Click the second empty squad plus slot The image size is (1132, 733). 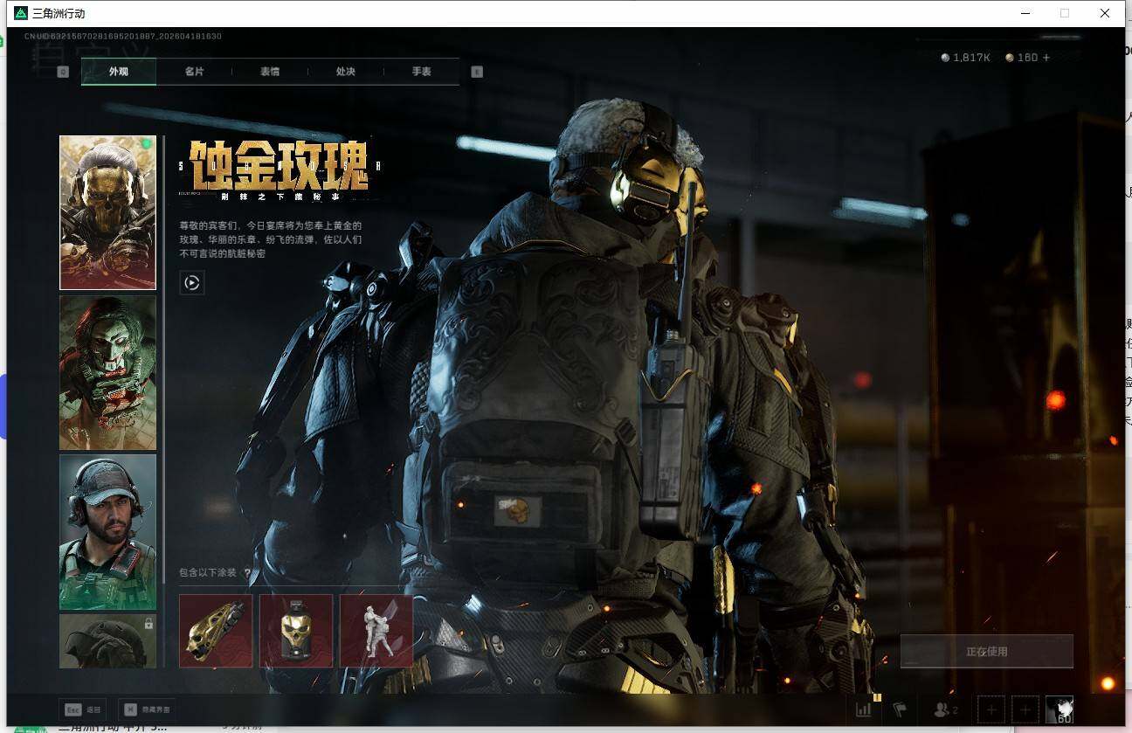click(1025, 710)
